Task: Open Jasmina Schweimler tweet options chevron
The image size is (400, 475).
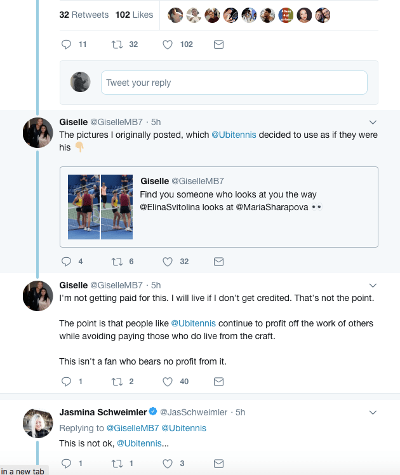Action: [373, 412]
